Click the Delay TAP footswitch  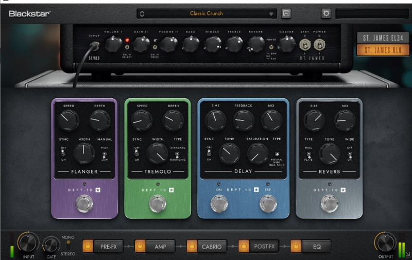tap(268, 203)
